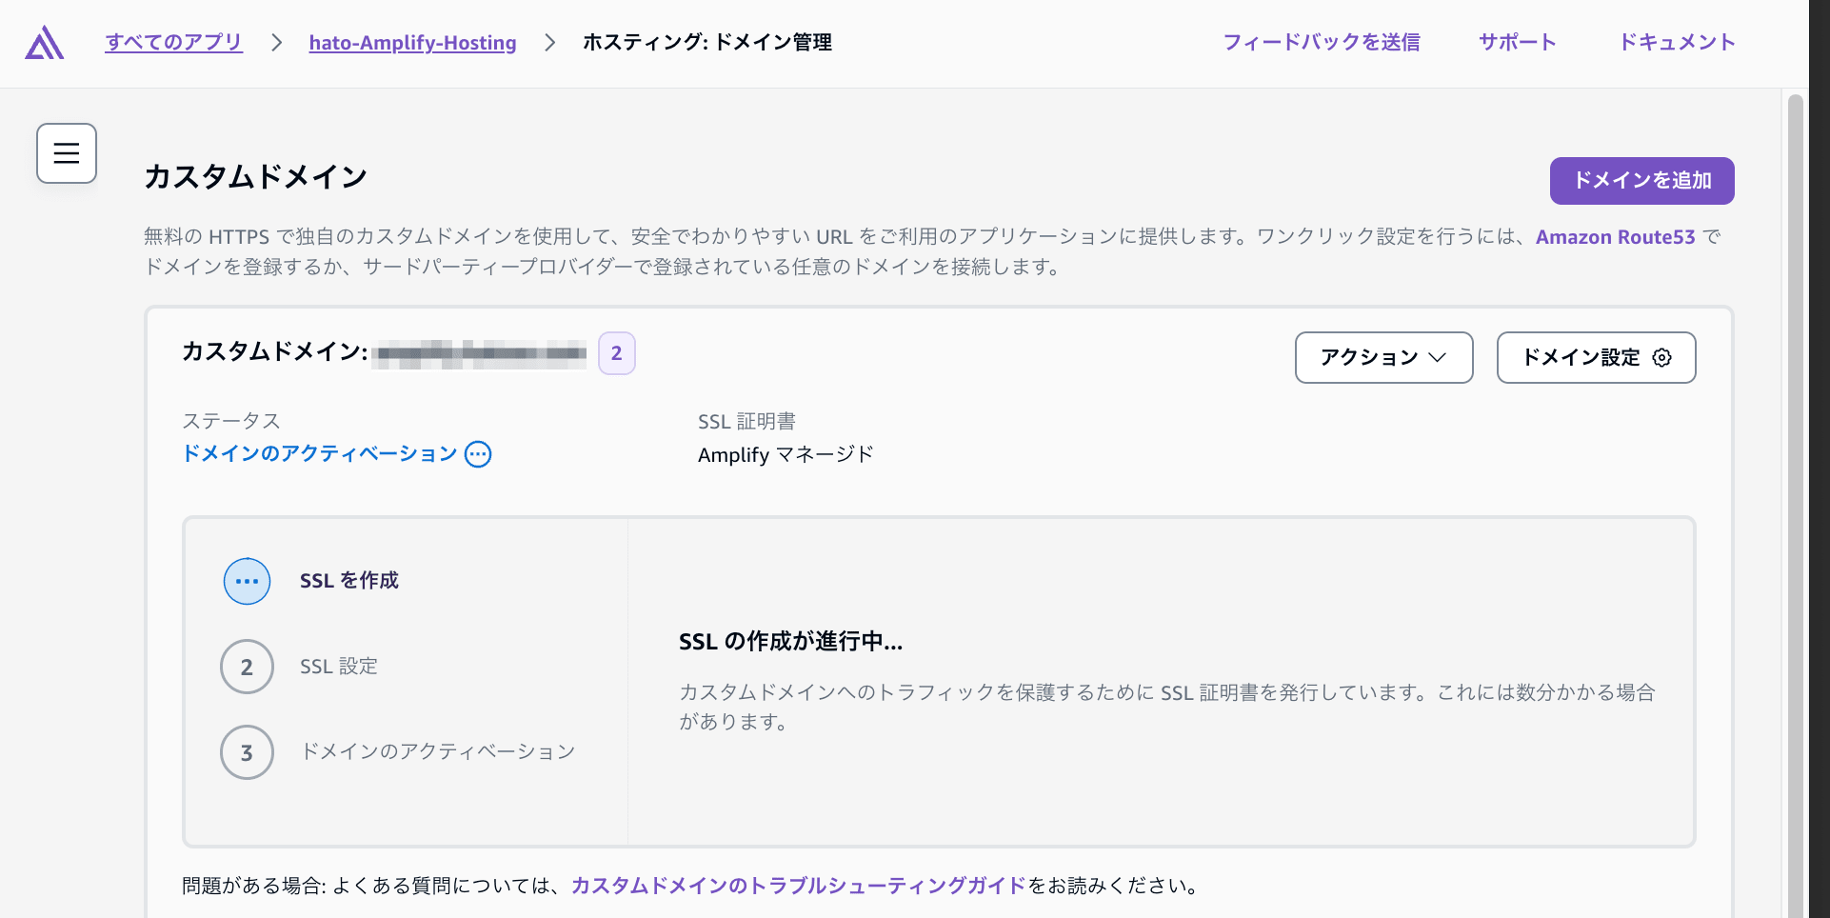Click the SSL 設定 step label

click(x=339, y=667)
